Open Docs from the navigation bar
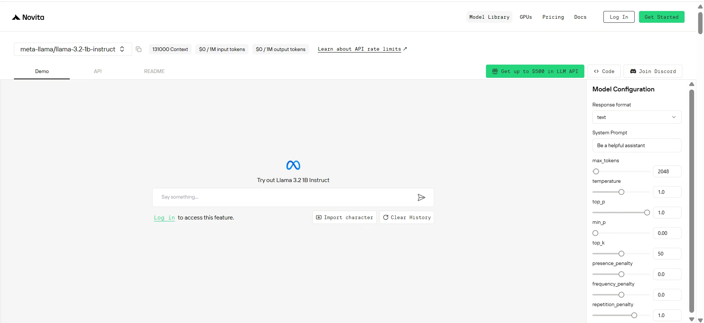Image resolution: width=704 pixels, height=323 pixels. tap(580, 17)
